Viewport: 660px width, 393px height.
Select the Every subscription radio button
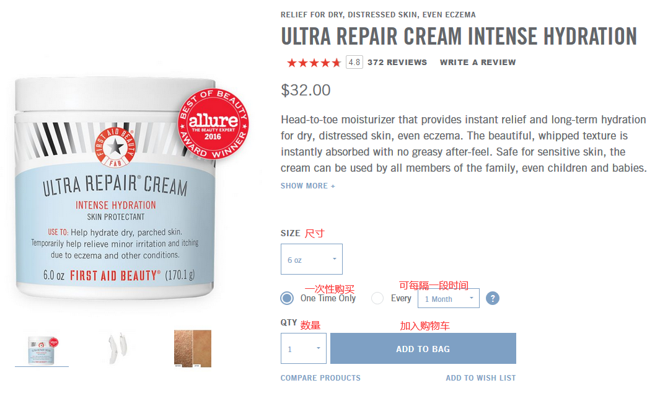(377, 298)
